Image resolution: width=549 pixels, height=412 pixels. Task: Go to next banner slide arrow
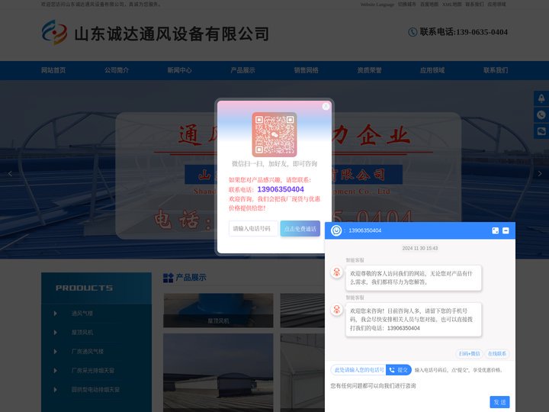540,173
